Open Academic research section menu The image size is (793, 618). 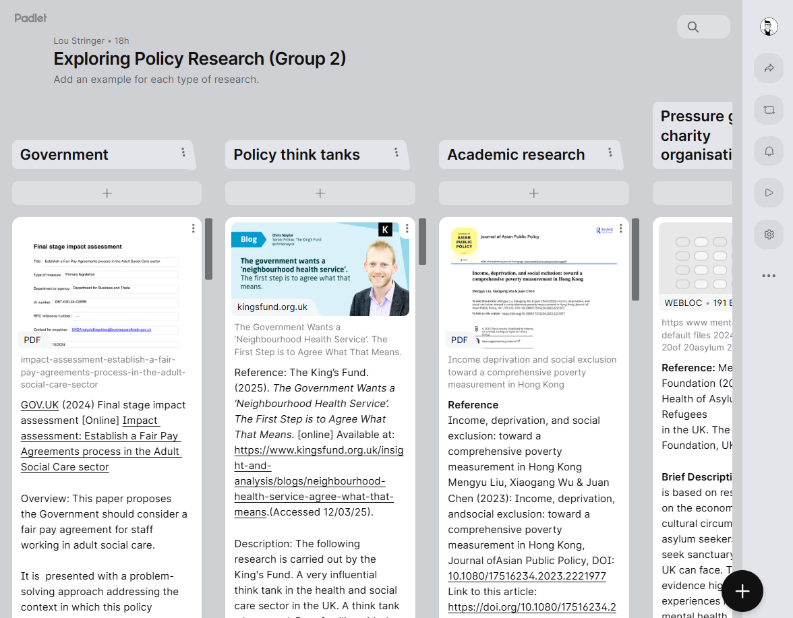(610, 153)
